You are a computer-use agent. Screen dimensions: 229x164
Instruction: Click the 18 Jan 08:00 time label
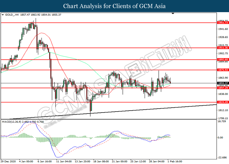(x=101, y=161)
